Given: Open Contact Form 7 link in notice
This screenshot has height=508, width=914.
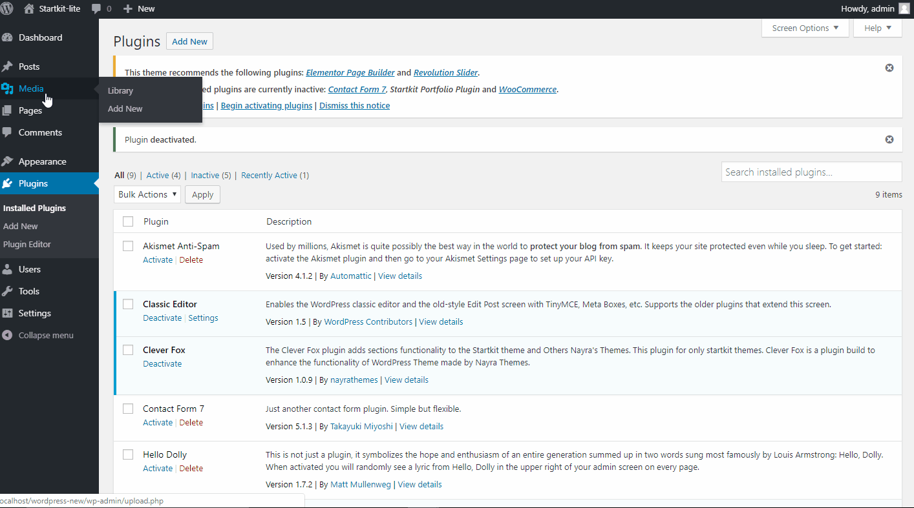Looking at the screenshot, I should tap(357, 89).
